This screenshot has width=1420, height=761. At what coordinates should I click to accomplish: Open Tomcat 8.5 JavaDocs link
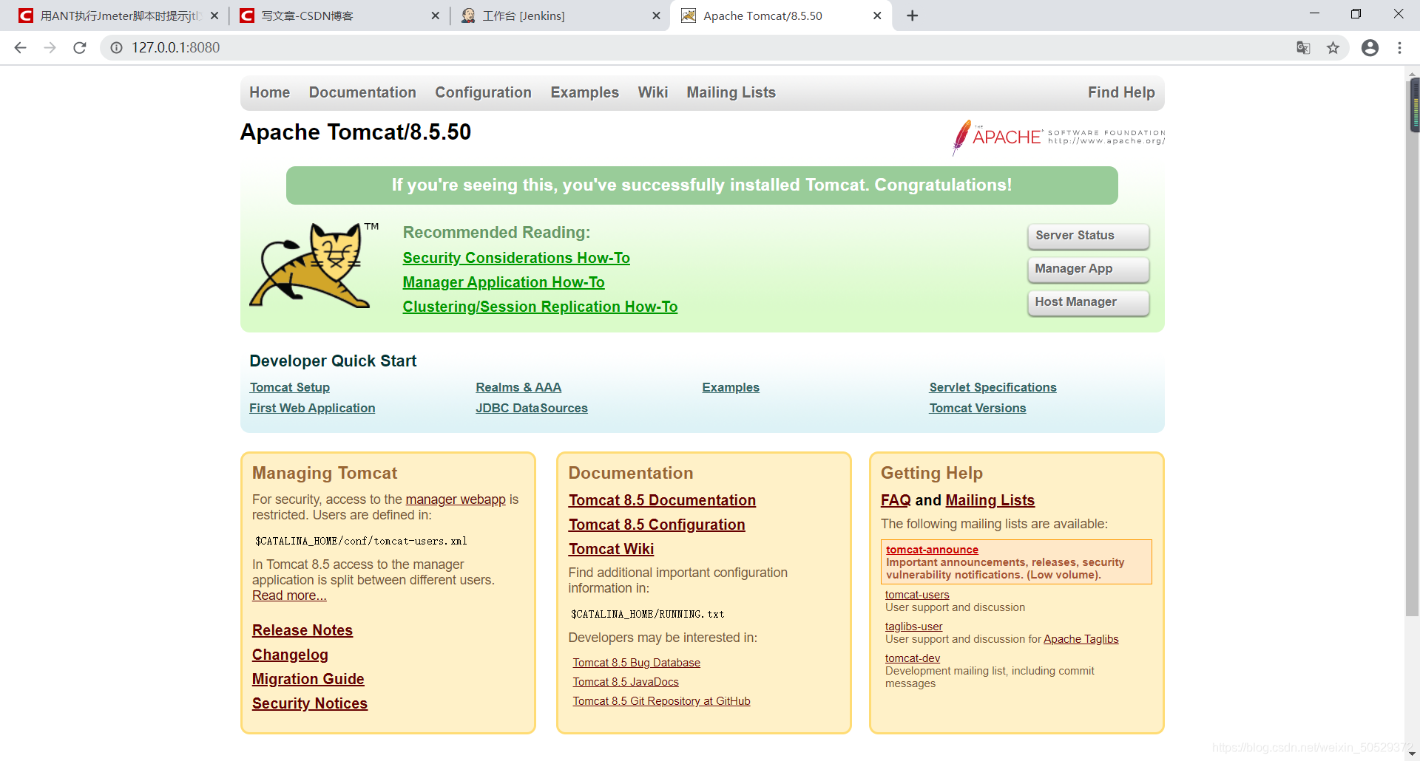626,682
